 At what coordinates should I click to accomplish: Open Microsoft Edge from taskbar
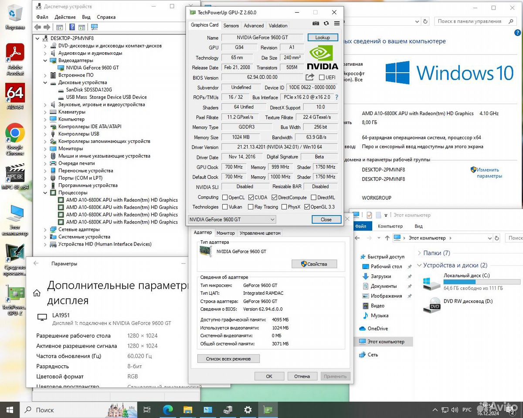pos(168,410)
